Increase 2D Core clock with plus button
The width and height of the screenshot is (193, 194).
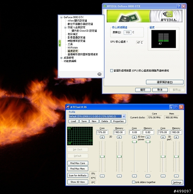(x=102, y=137)
